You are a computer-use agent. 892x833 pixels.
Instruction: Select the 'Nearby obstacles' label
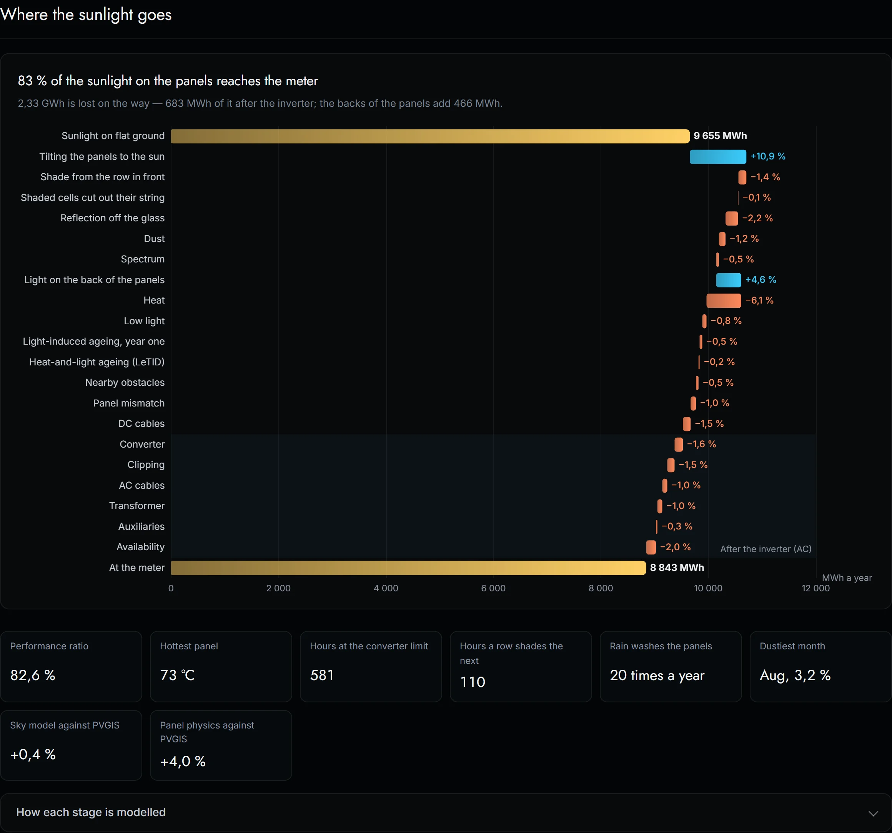(x=125, y=382)
